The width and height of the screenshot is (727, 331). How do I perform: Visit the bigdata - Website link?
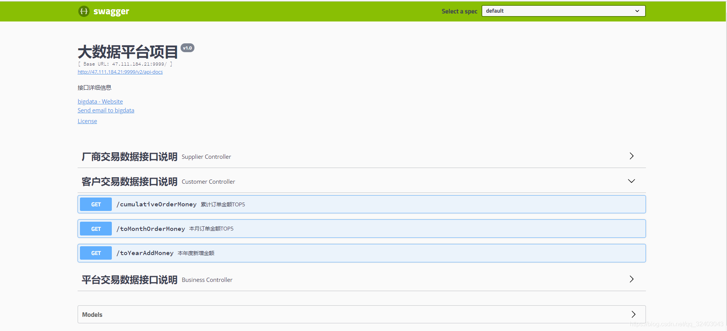[x=100, y=101]
